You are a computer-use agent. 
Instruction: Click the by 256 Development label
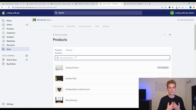tap(186, 20)
